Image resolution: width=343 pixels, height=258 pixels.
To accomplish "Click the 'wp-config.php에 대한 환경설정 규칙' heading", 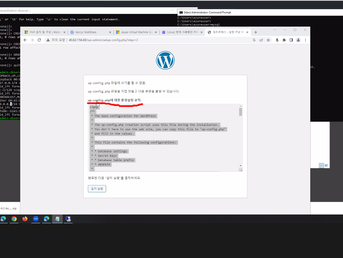I will (x=114, y=100).
